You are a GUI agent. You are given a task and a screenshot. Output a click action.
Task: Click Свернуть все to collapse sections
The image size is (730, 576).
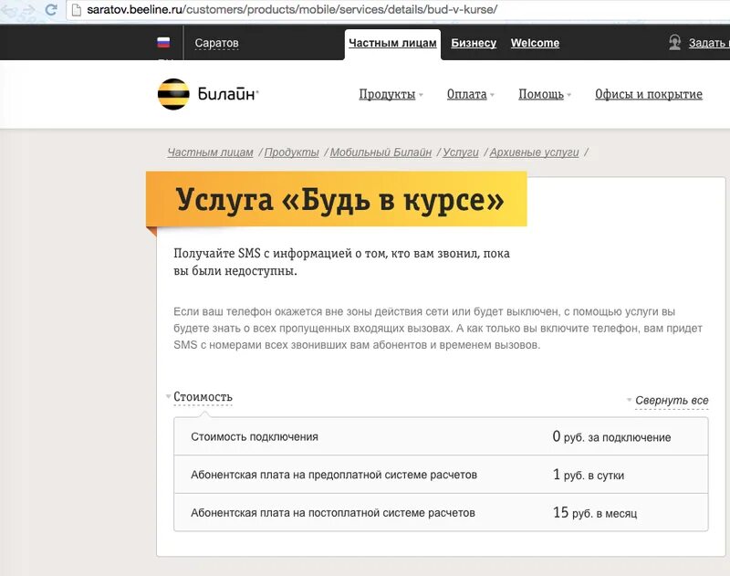click(x=672, y=401)
